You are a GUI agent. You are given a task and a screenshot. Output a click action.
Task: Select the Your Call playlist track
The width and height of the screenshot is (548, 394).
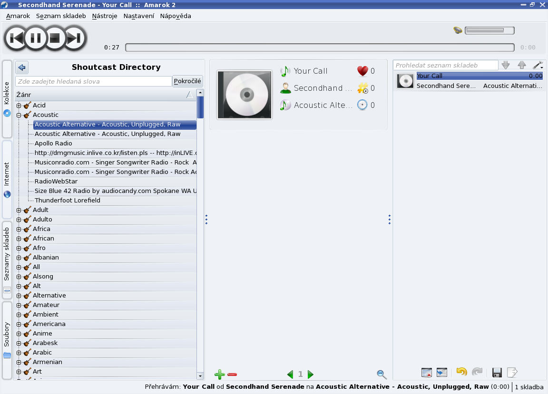pyautogui.click(x=470, y=81)
